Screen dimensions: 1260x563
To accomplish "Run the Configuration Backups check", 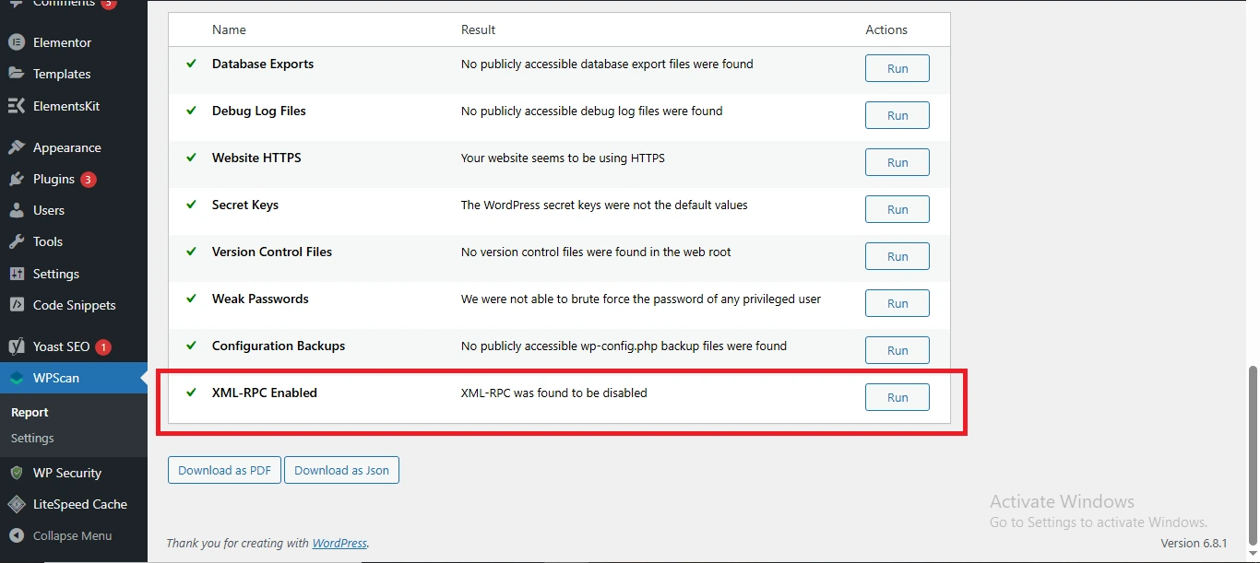I will click(x=897, y=350).
